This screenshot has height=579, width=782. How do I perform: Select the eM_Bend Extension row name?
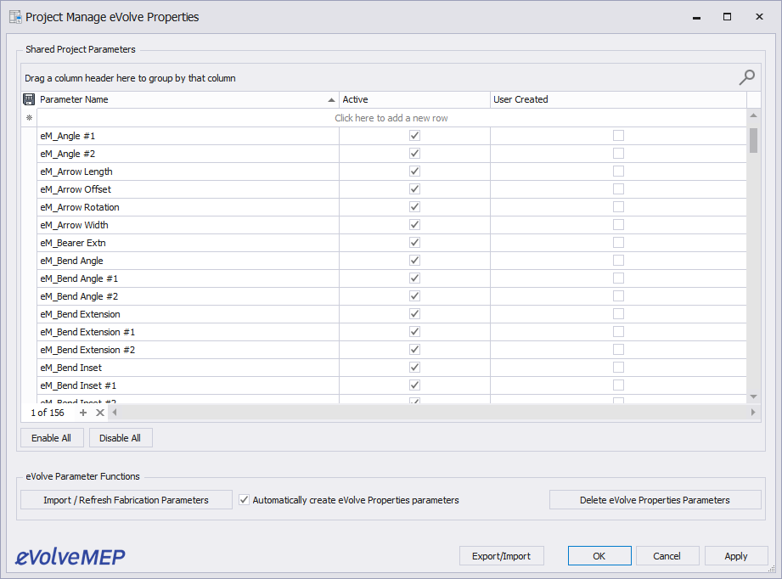[x=81, y=314]
